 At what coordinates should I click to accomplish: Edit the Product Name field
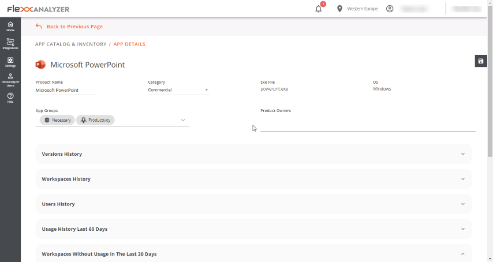(x=66, y=90)
